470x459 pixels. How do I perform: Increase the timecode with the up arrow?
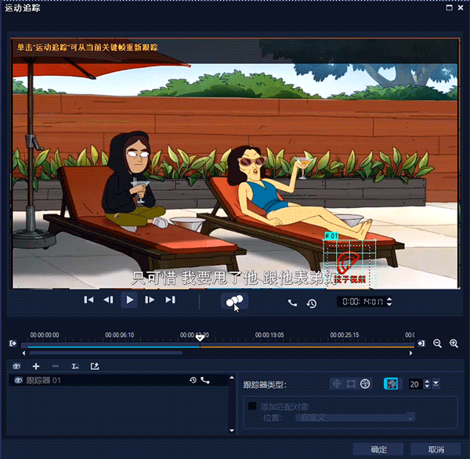coord(389,299)
